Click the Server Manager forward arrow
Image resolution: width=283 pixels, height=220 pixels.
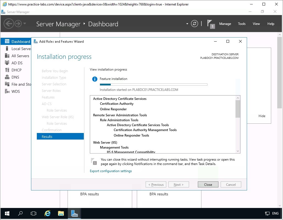click(x=18, y=24)
